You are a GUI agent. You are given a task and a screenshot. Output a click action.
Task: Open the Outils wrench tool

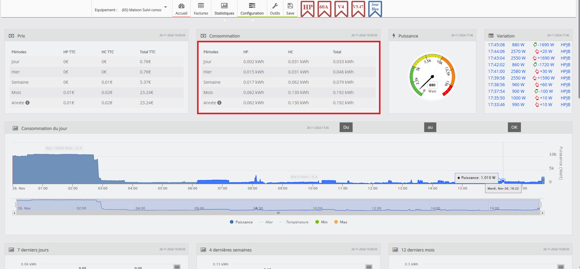pos(275,9)
